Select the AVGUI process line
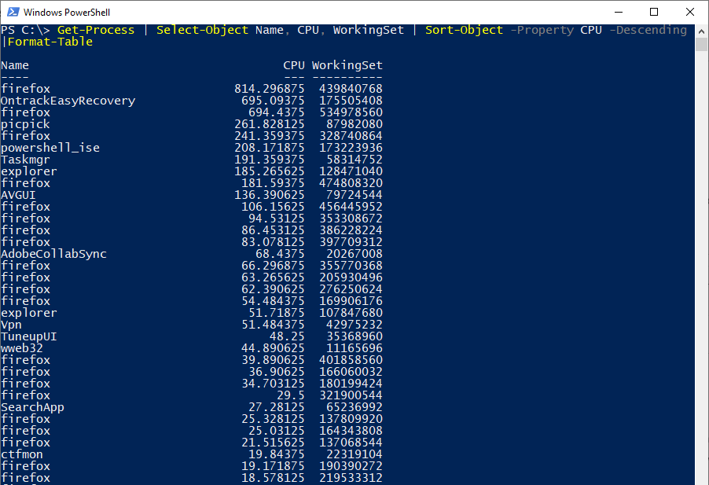This screenshot has width=709, height=485. click(17, 194)
